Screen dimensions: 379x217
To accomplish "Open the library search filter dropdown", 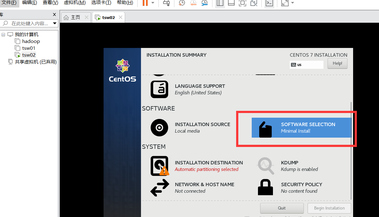I will click(x=55, y=23).
